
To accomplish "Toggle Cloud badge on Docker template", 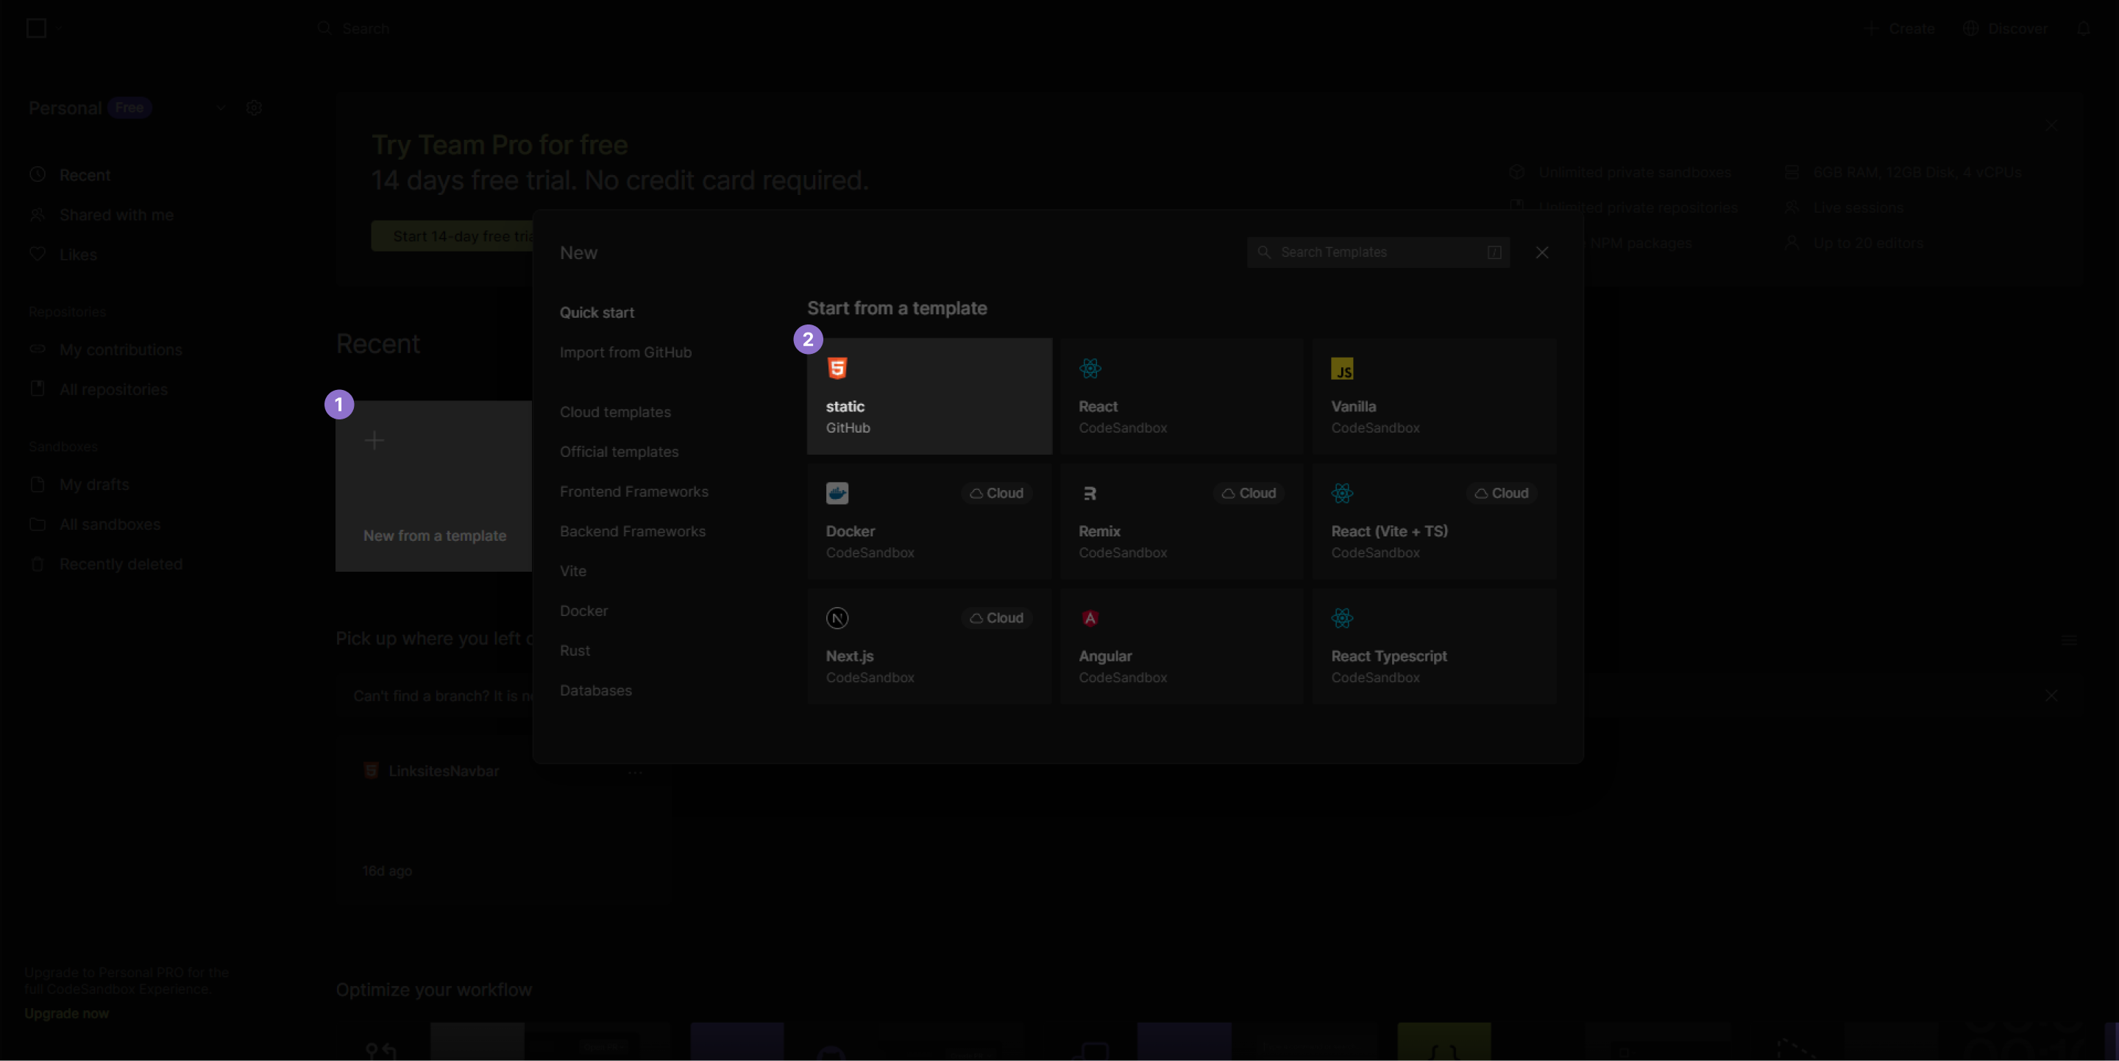I will pyautogui.click(x=997, y=493).
